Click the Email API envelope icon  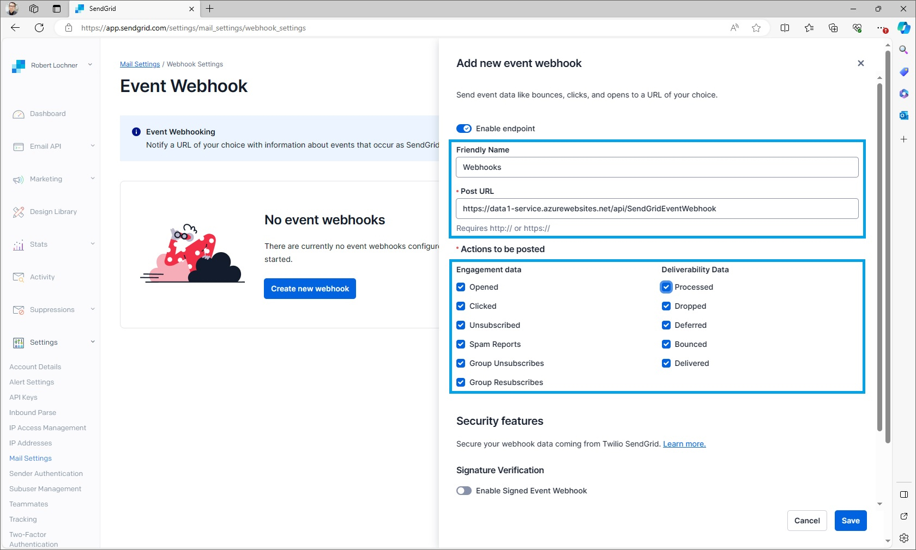pyautogui.click(x=19, y=147)
